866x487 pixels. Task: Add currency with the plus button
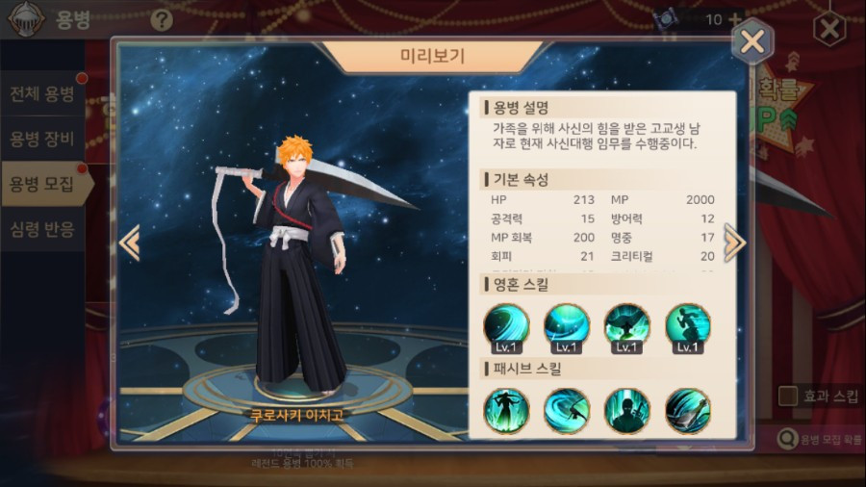pyautogui.click(x=735, y=19)
